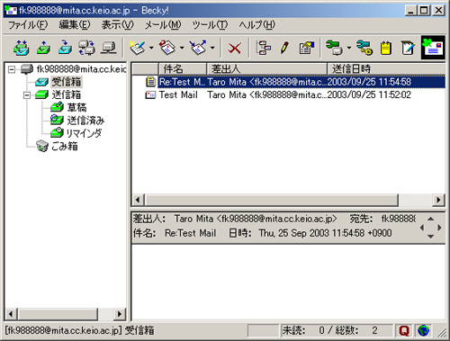Viewport: 450px width, 341px height.
Task: Click the notepad with pen icon
Action: point(408,48)
